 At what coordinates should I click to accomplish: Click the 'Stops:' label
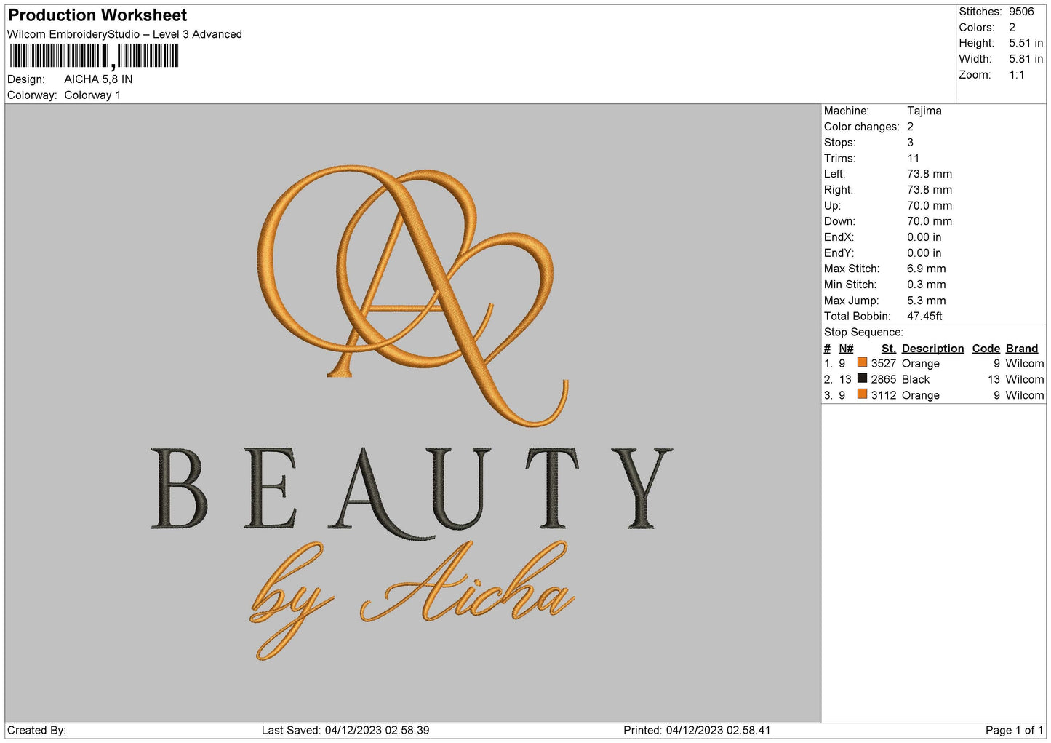coord(839,143)
